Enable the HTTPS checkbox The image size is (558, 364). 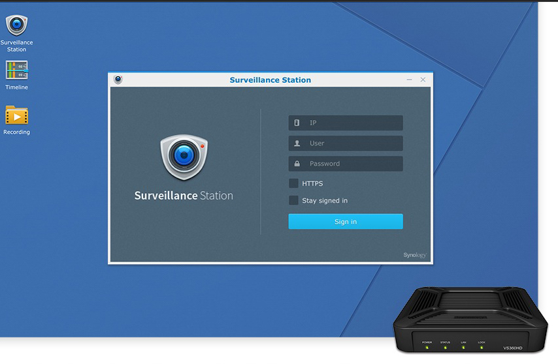coord(294,183)
